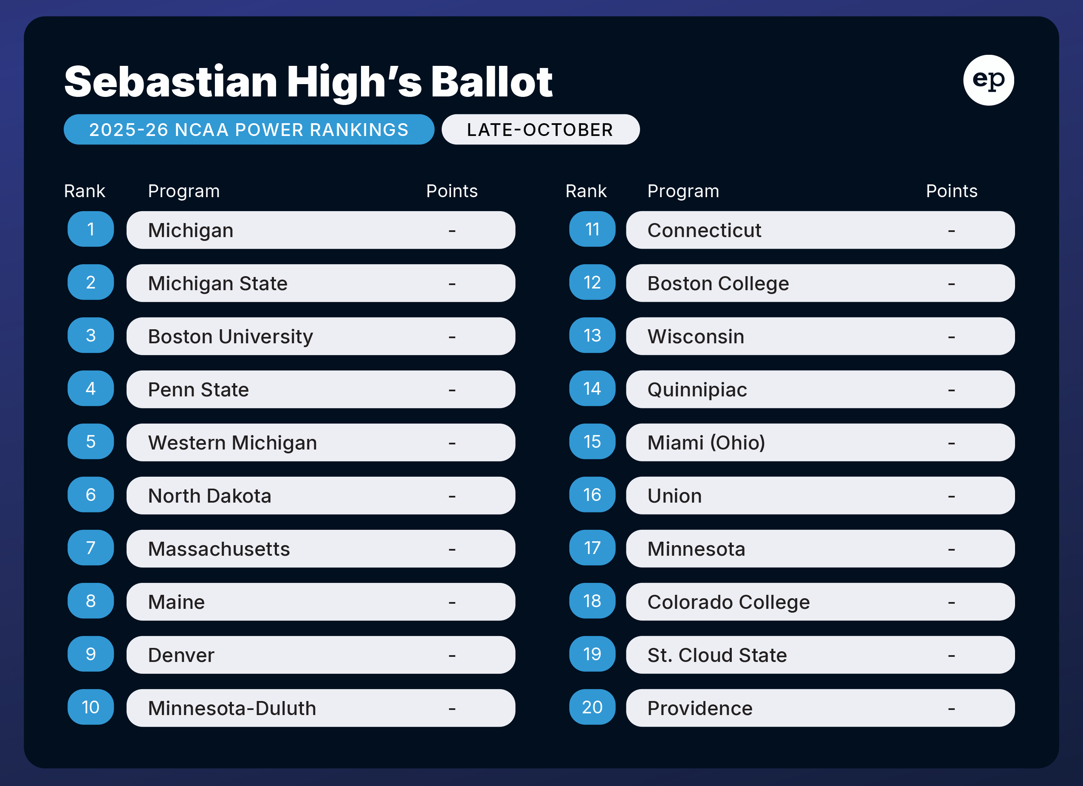The image size is (1083, 786).
Task: Click the St. Cloud State row
Action: (820, 655)
